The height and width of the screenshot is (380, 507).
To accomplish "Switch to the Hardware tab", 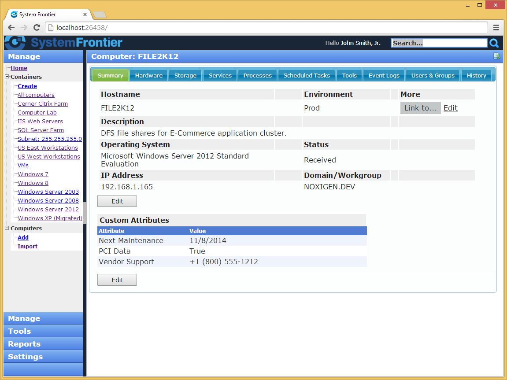I will click(x=148, y=75).
